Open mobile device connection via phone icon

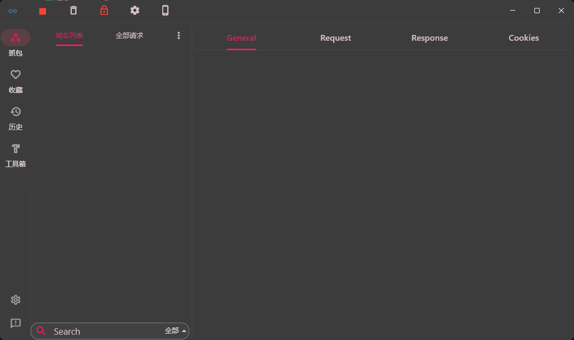click(165, 10)
